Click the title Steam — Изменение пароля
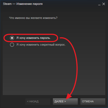 tap(23, 4)
